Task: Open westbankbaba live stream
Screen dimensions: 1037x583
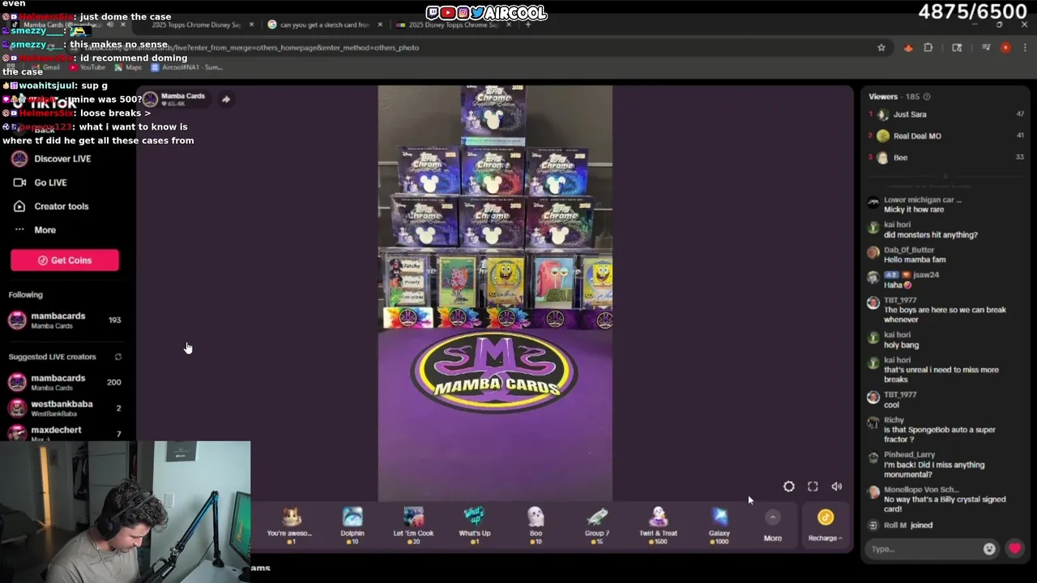Action: point(65,408)
